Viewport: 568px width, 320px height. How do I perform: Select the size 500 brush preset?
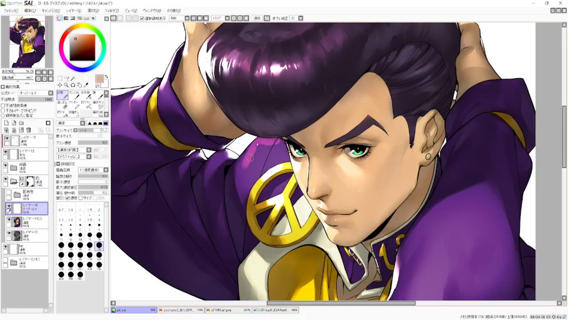click(x=80, y=275)
